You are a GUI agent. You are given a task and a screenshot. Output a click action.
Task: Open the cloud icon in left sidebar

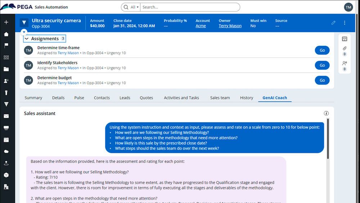click(6, 151)
